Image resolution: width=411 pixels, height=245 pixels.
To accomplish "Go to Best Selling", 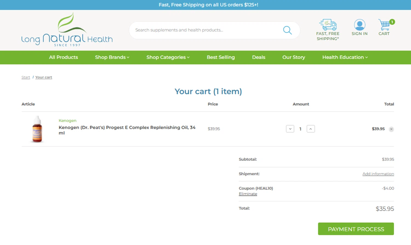I will click(221, 57).
